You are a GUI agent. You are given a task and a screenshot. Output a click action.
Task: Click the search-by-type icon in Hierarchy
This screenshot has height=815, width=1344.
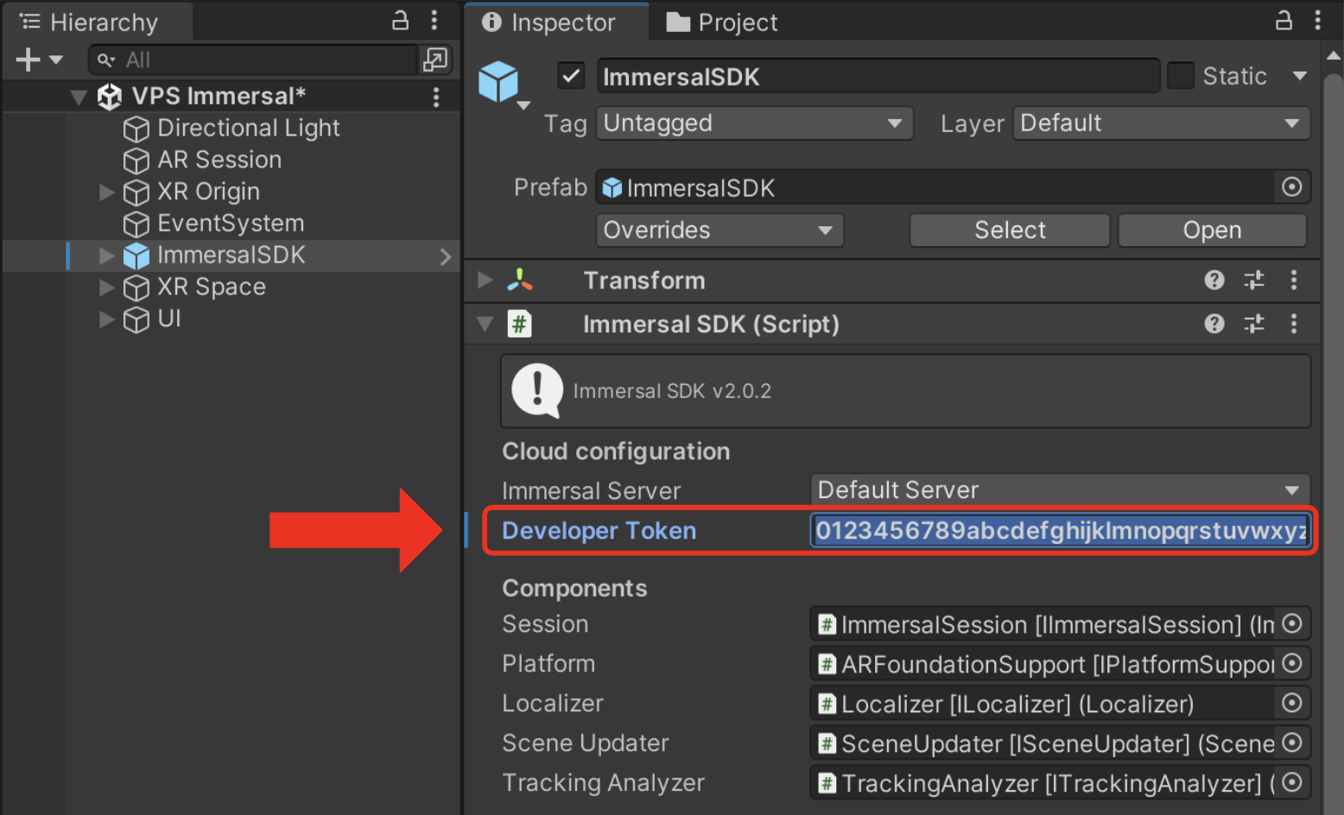[434, 60]
